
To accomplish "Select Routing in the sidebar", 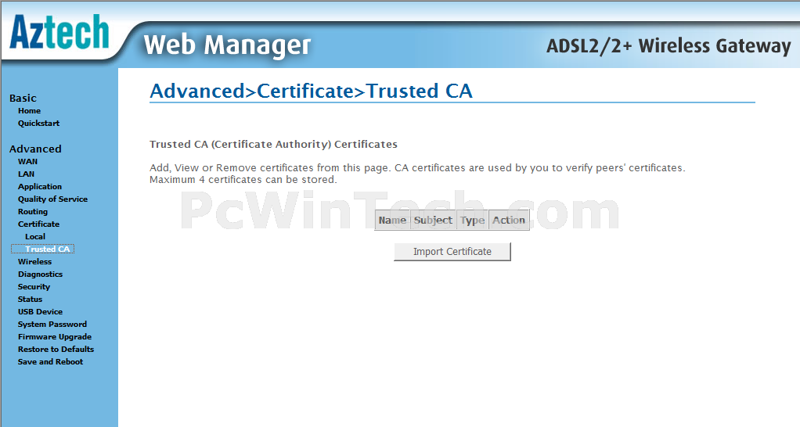I will pos(33,211).
